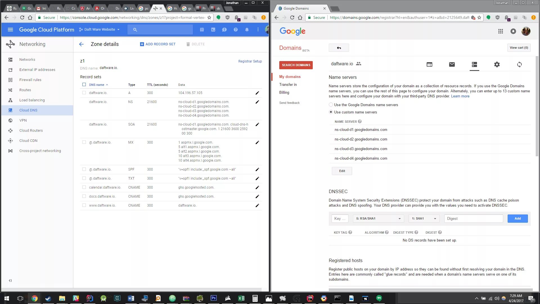Select the SPF record checkbox
Image resolution: width=540 pixels, height=304 pixels.
coord(84,169)
